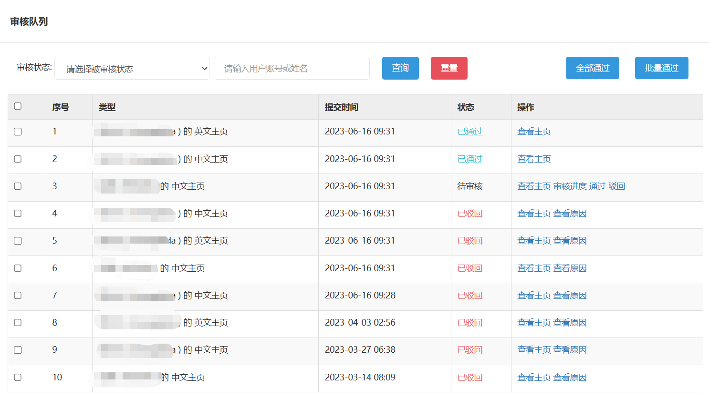Click 审核进度 link in row 3
Image resolution: width=709 pixels, height=399 pixels.
[570, 186]
